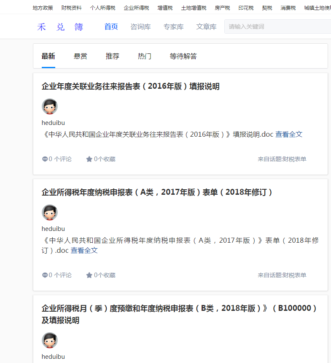Image resolution: width=331 pixels, height=363 pixels.
Task: Select the 房产税 category
Action: coord(222,8)
